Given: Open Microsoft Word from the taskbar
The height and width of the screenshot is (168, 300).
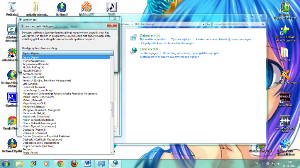Looking at the screenshot, I should (87, 163).
